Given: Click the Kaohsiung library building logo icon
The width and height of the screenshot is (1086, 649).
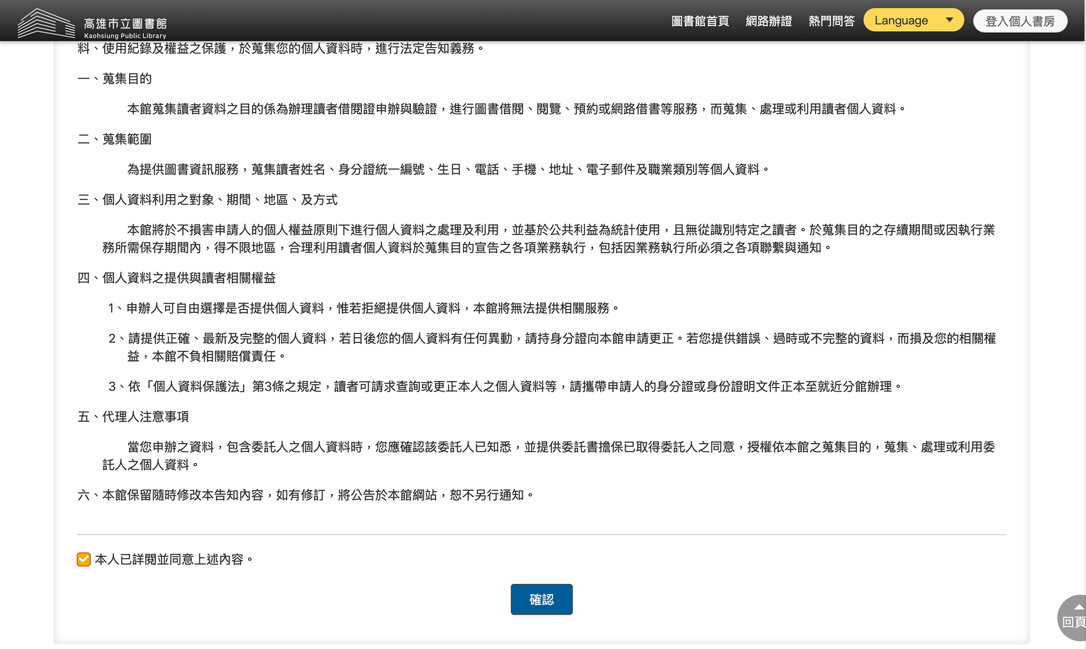Looking at the screenshot, I should pyautogui.click(x=45, y=23).
